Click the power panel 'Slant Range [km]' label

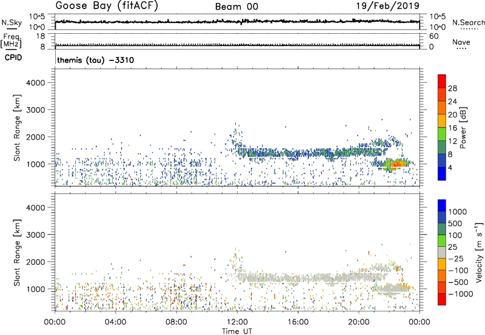point(17,128)
